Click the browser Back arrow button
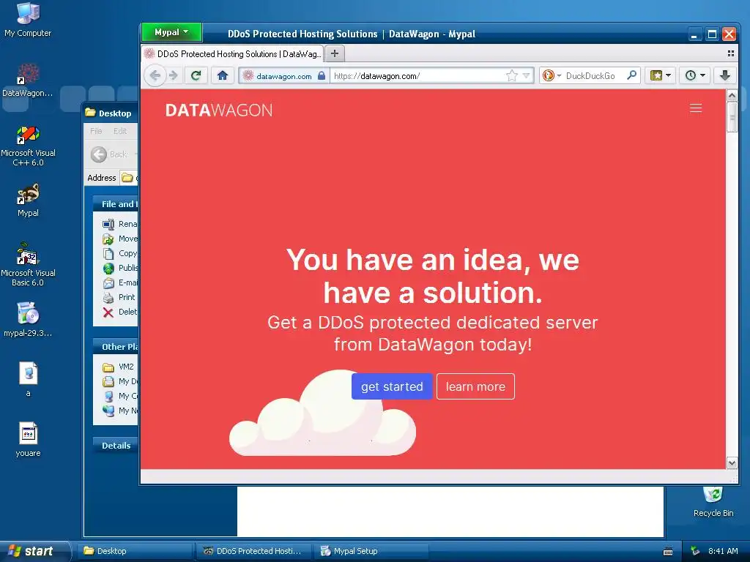The height and width of the screenshot is (562, 750). (155, 75)
